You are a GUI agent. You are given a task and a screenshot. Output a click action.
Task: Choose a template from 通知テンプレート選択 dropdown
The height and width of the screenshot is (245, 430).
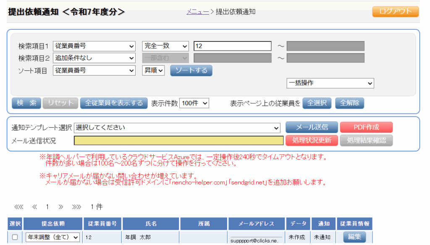coord(177,127)
